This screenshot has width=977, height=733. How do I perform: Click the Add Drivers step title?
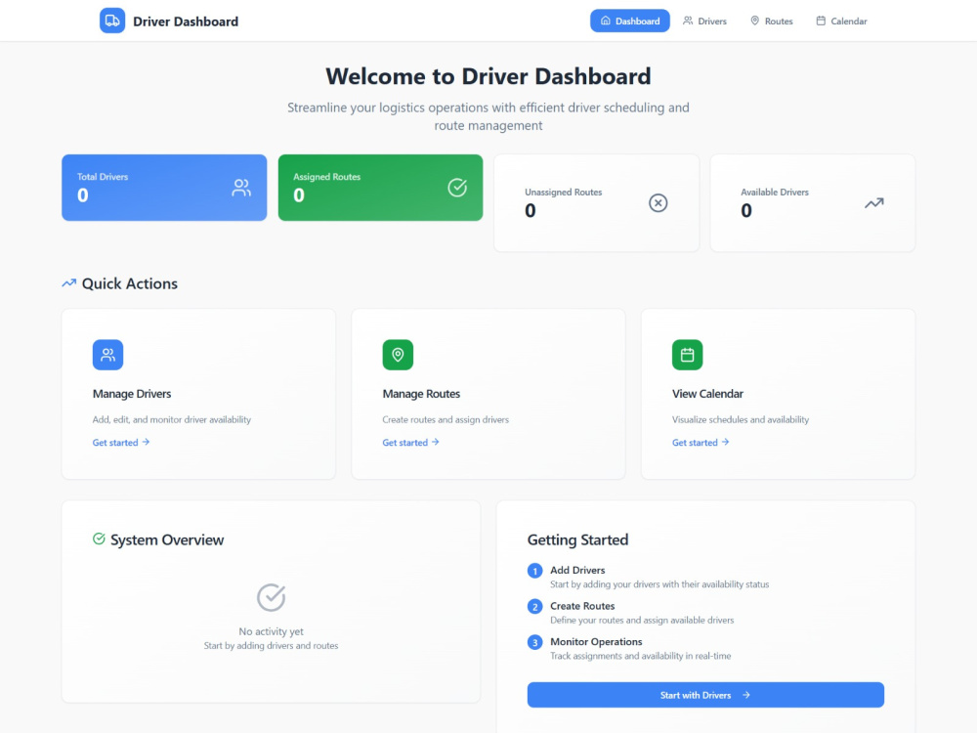[x=577, y=571]
